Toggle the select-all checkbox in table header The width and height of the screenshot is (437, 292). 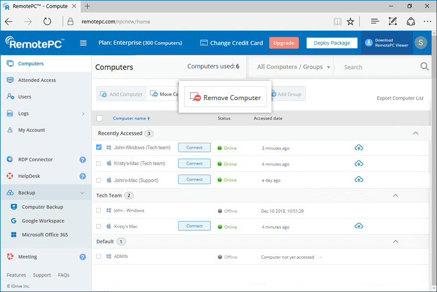[99, 118]
